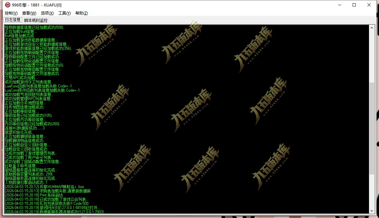Select log line 读取跨服变量列表成功...[99]
The width and height of the screenshot is (379, 218).
pos(28,174)
